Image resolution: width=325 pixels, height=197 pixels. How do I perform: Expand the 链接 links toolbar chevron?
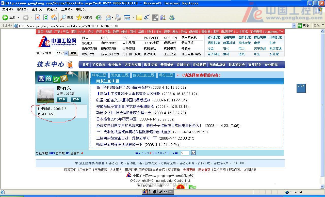(323, 25)
